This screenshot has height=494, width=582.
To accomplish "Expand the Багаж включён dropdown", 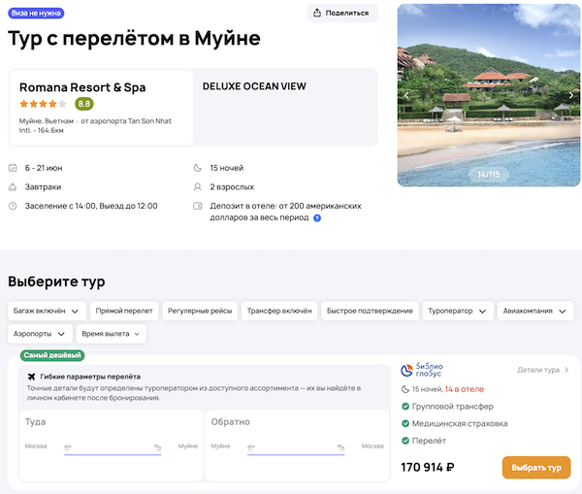I will [47, 311].
